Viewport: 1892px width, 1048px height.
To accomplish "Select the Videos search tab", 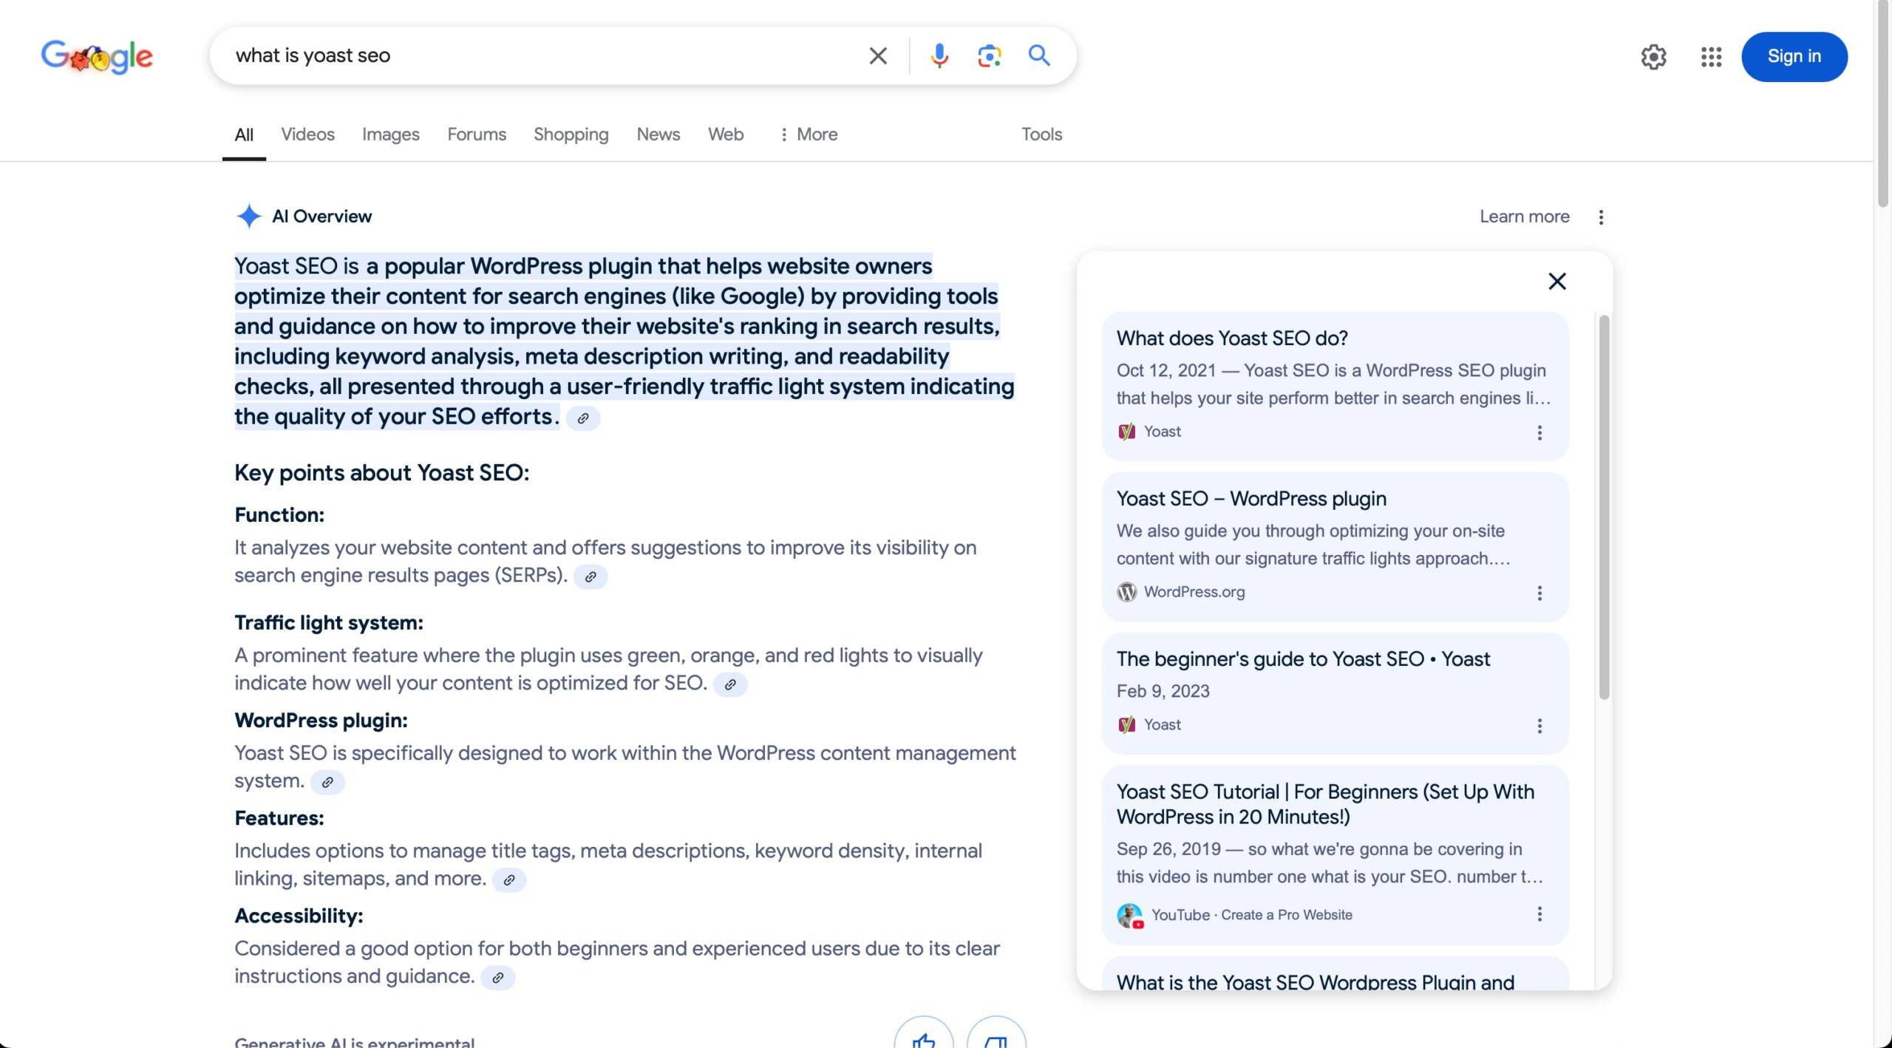I will (x=307, y=135).
